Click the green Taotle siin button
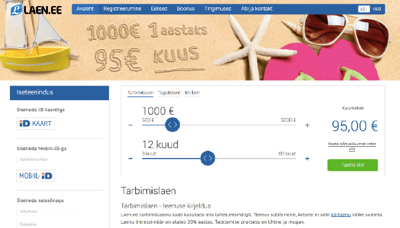The image size is (400, 228). (x=353, y=165)
